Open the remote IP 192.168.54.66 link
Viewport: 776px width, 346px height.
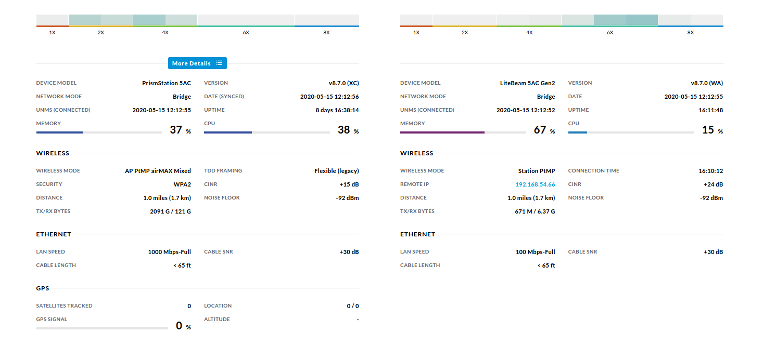click(535, 184)
